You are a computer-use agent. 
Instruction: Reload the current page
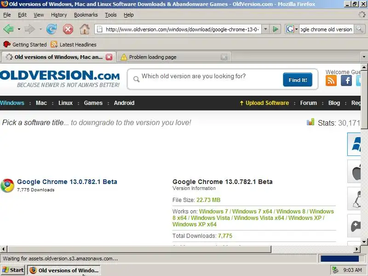click(52, 29)
